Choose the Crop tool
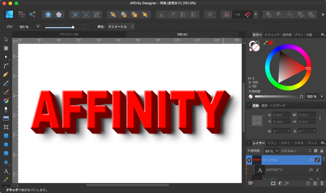 [6, 127]
